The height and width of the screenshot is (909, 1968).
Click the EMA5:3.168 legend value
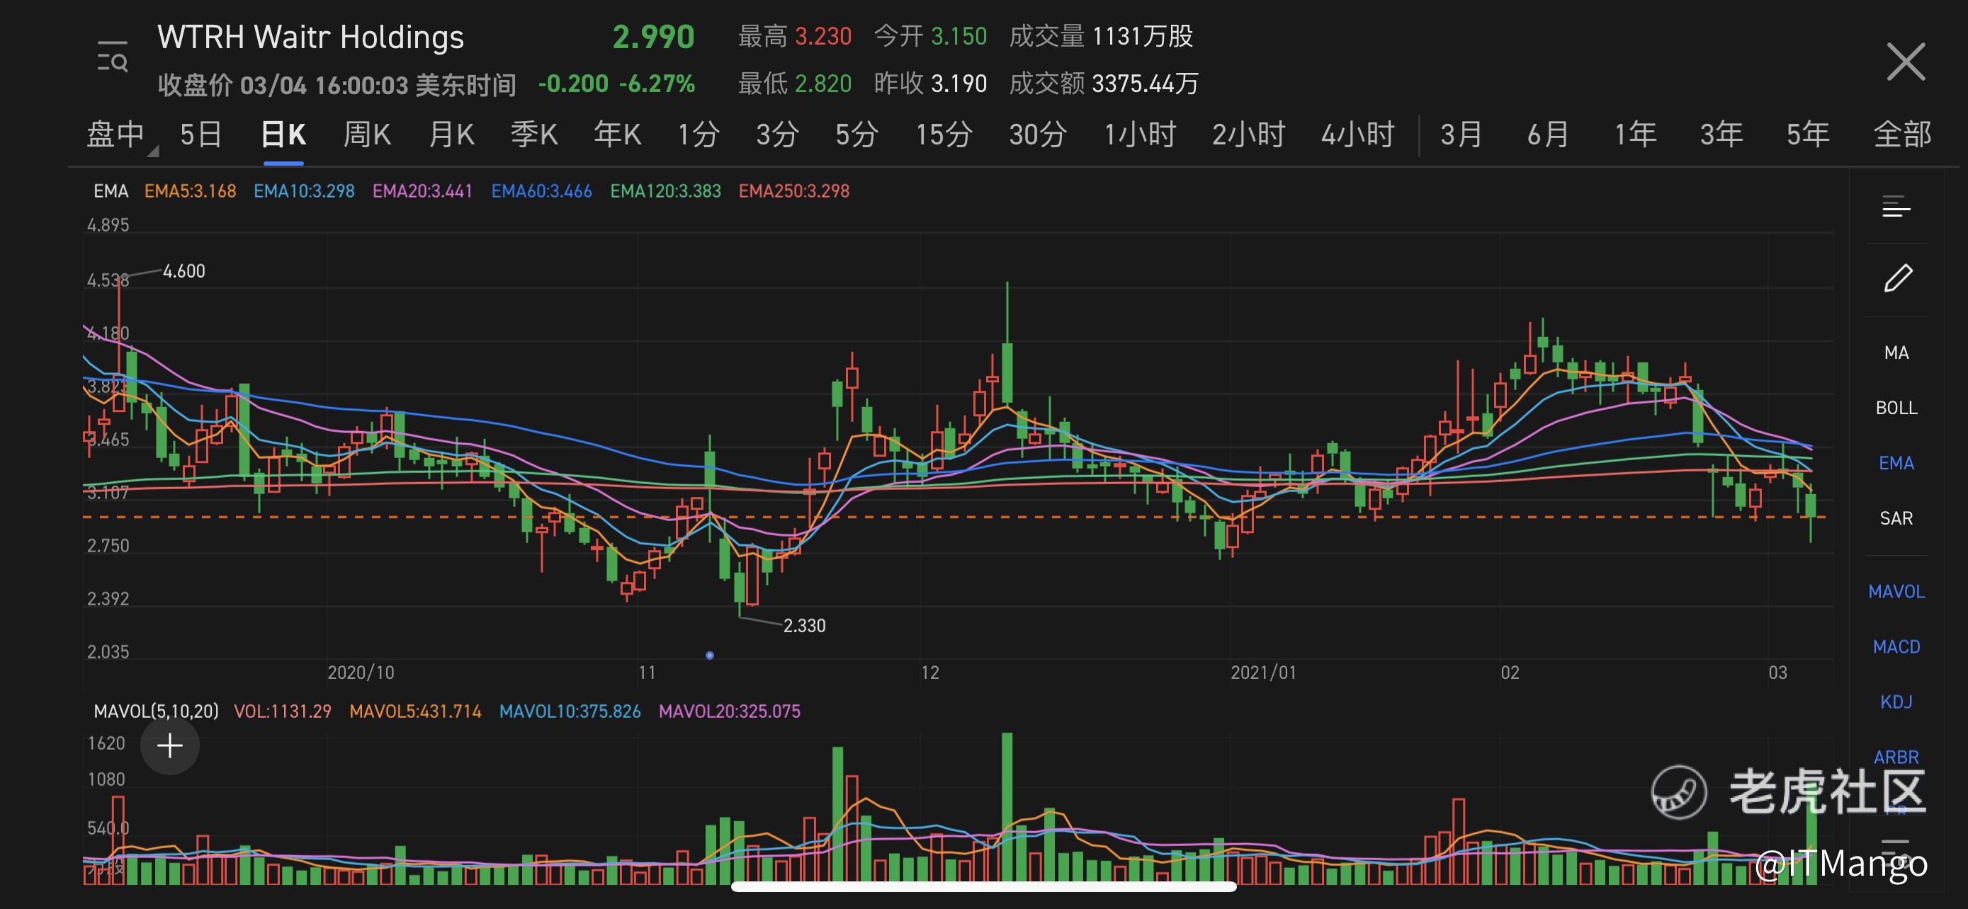pos(191,192)
